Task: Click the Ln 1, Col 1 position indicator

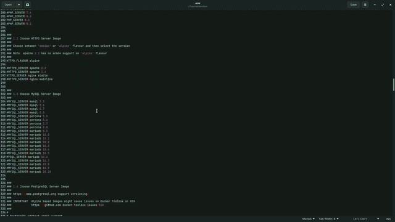Action: tap(360, 219)
